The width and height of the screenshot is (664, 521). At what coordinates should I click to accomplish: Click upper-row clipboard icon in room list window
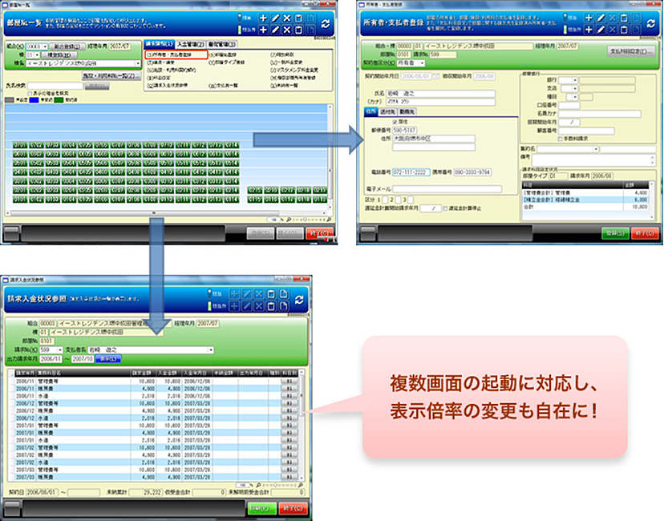tap(298, 18)
